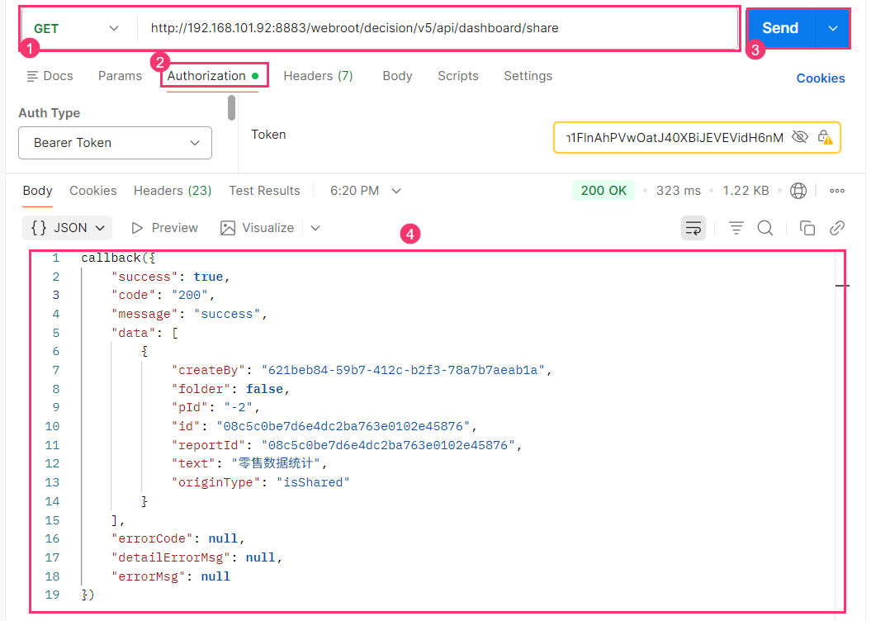Viewport: 871px width, 621px height.
Task: Click the Preview button
Action: pos(164,228)
